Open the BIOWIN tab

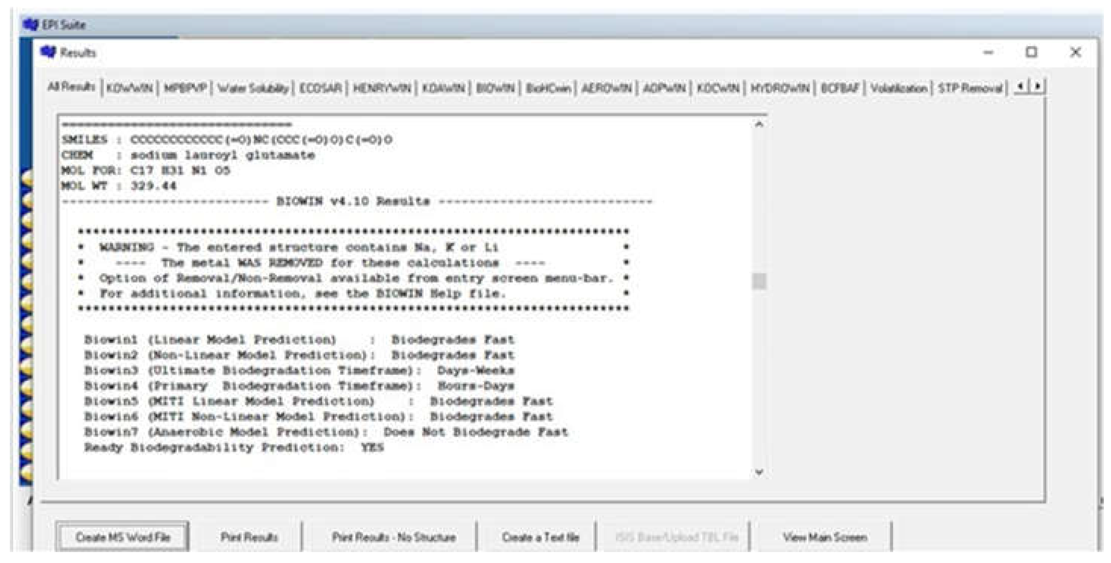[495, 89]
